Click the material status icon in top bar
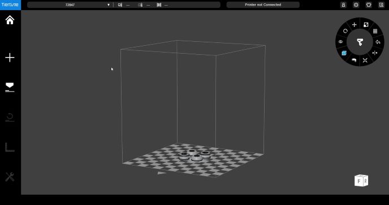Viewport: 389px width, 205px height. click(159, 5)
